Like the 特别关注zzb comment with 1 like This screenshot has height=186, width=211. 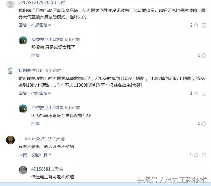(x=196, y=93)
